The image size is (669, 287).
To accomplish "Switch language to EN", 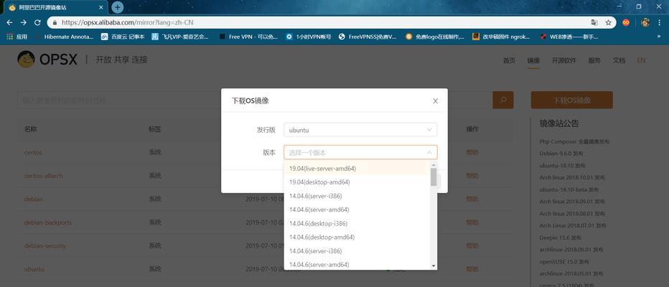I will click(641, 60).
